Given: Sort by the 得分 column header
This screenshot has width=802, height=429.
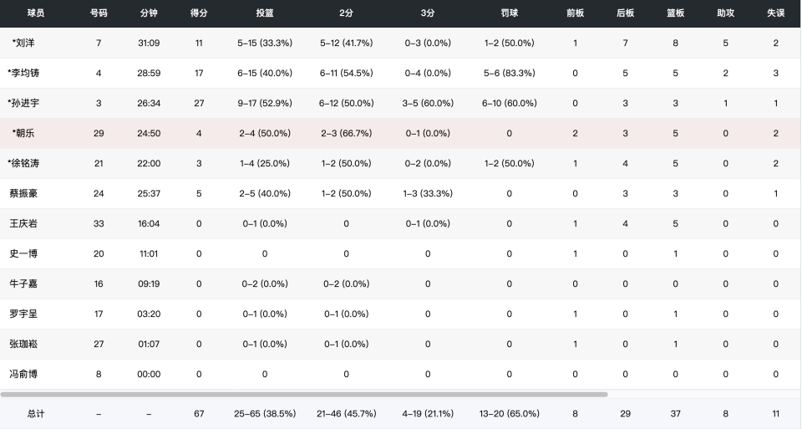Looking at the screenshot, I should [199, 13].
